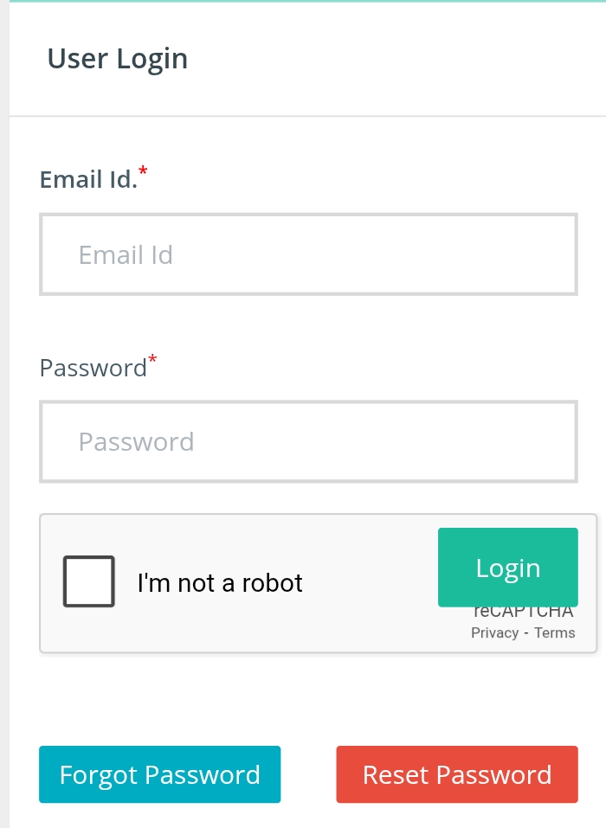
Task: Click the "I'm not a robot" label text
Action: pyautogui.click(x=220, y=583)
